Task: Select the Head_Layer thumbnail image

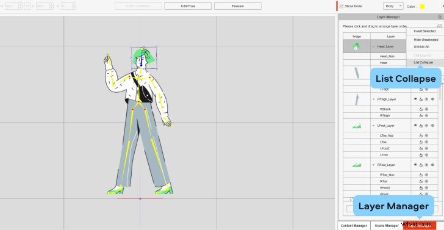Action: [x=357, y=46]
